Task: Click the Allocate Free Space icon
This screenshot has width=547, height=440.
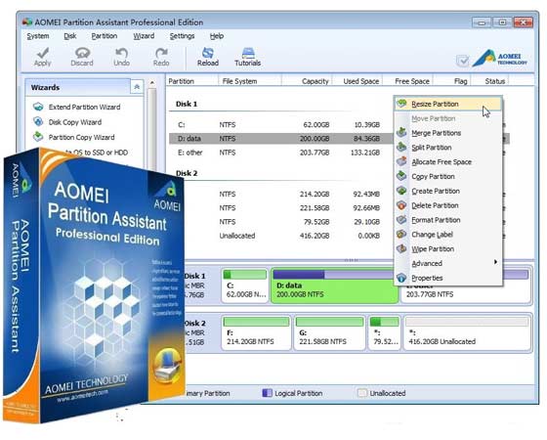Action: [x=401, y=161]
